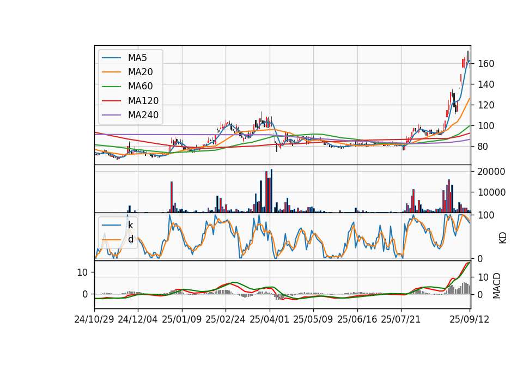Click the 10000 volume axis label
The height and width of the screenshot is (376, 523).
click(x=491, y=192)
